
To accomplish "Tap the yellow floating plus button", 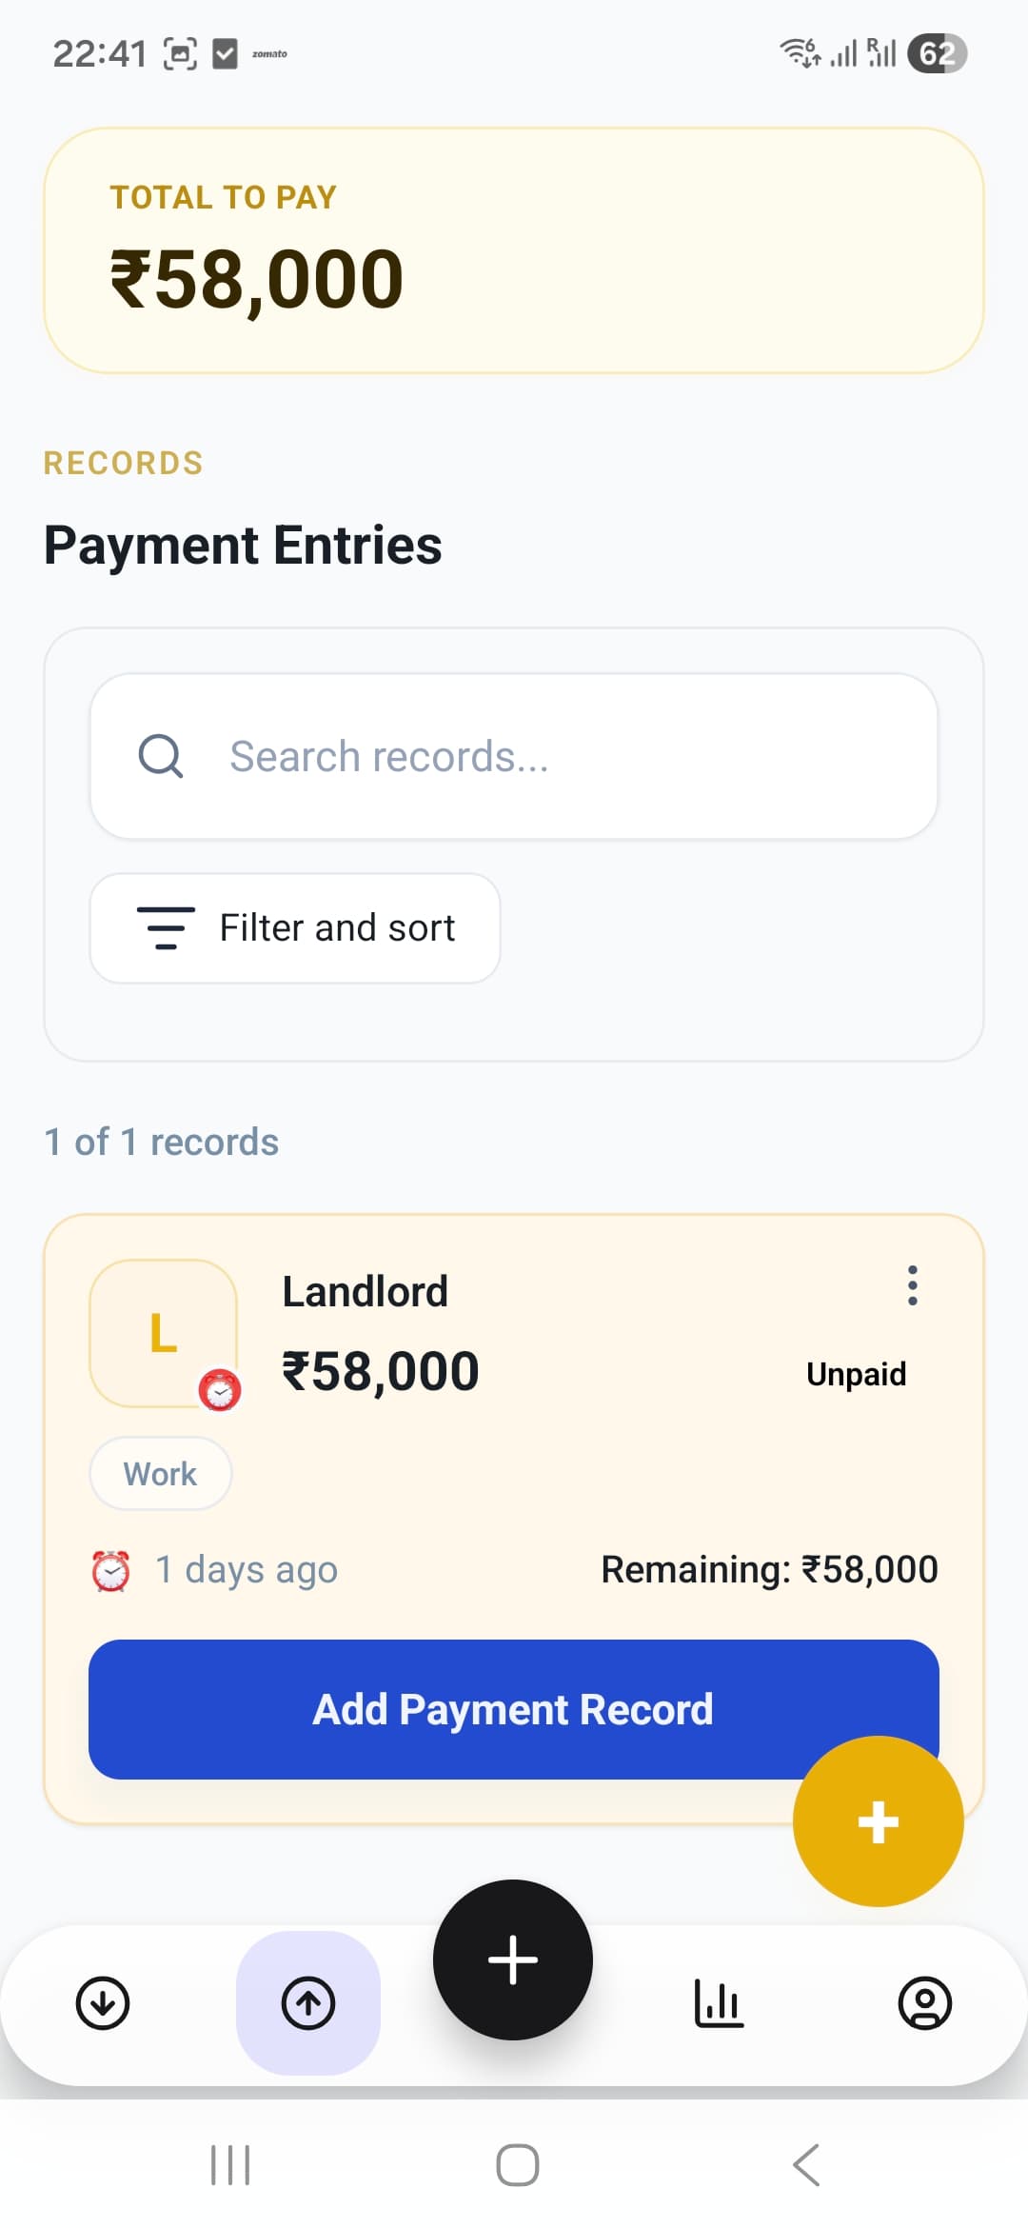I will (x=878, y=1821).
